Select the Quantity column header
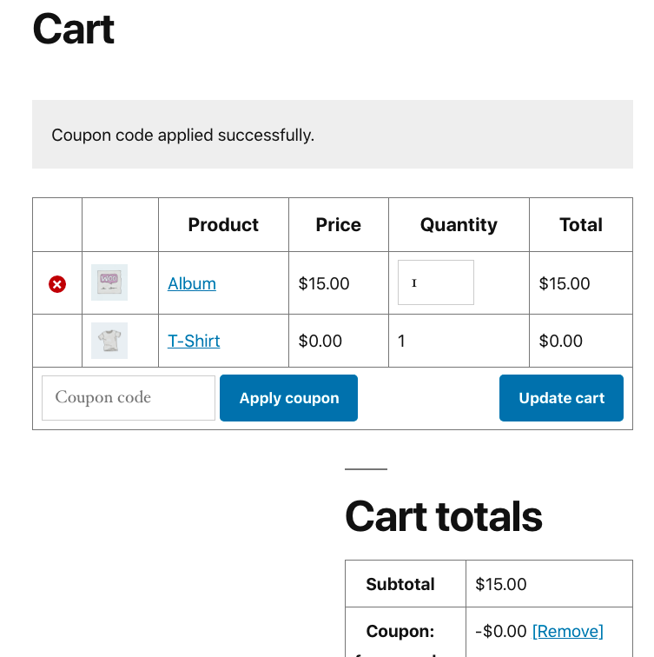The width and height of the screenshot is (654, 657). tap(459, 225)
